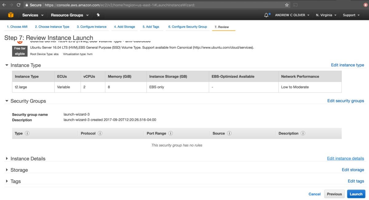Viewport: 369px width, 200px height.
Task: Go to step 6. Configure Security Group
Action: pyautogui.click(x=188, y=27)
